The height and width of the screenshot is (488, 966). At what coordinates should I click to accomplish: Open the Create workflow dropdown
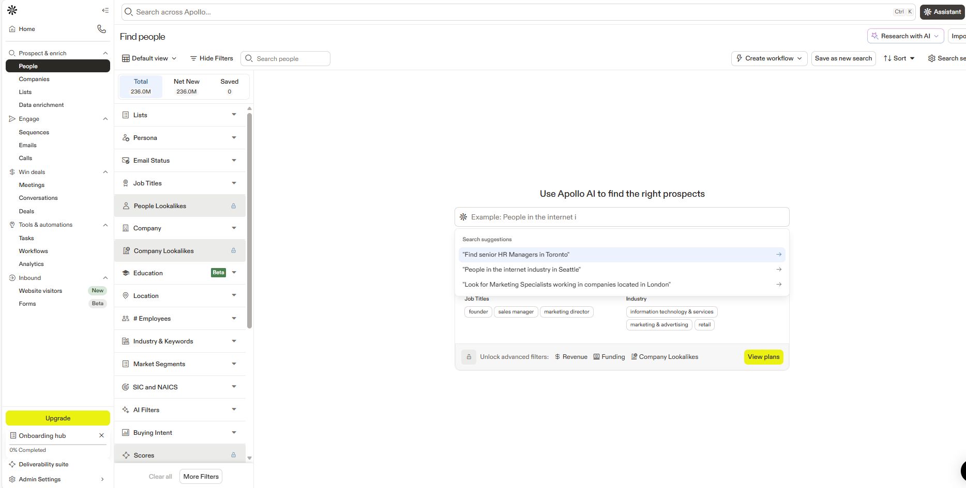[x=769, y=58]
